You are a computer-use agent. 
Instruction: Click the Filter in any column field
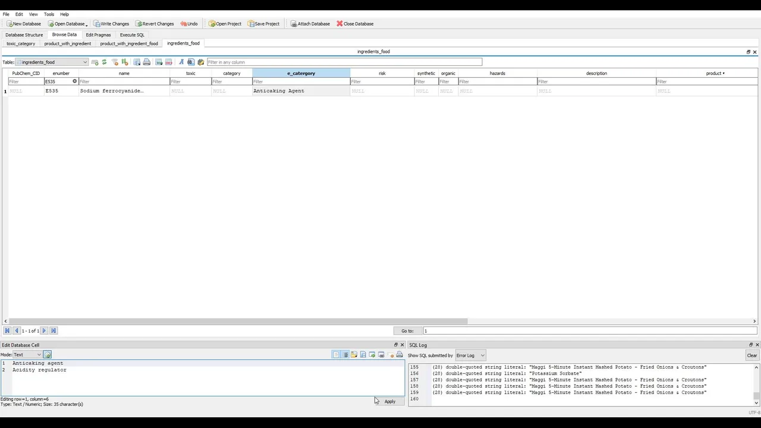click(344, 62)
